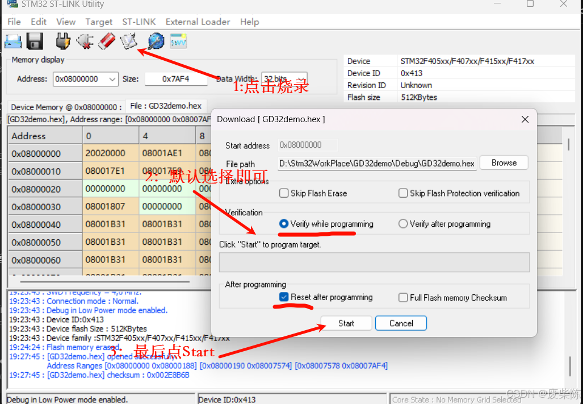This screenshot has width=583, height=404.
Task: Click the Flash memory erased log line
Action: tap(64, 347)
